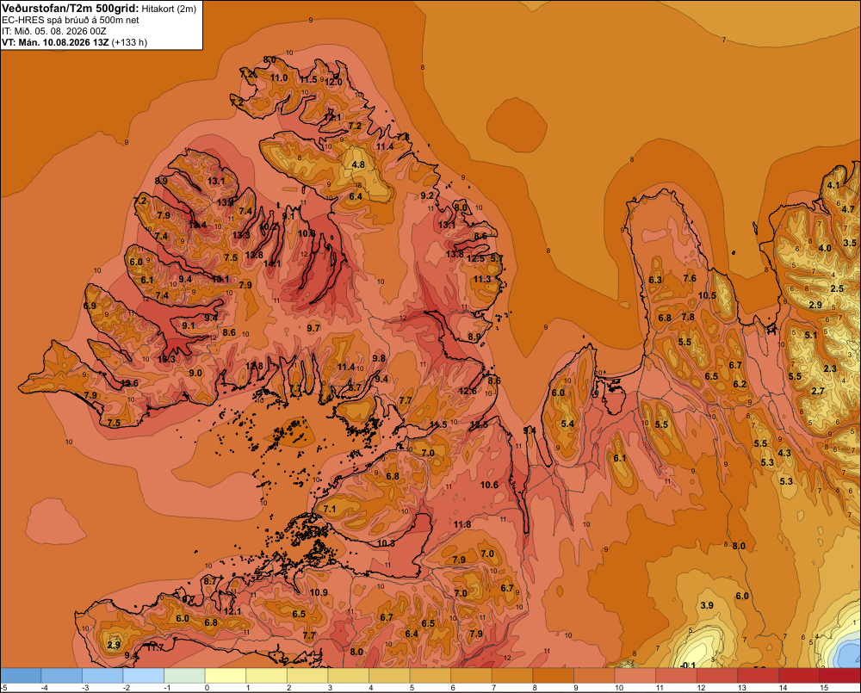Click the 'EC-HRES spá brúuð á 500m net' line

tap(71, 21)
